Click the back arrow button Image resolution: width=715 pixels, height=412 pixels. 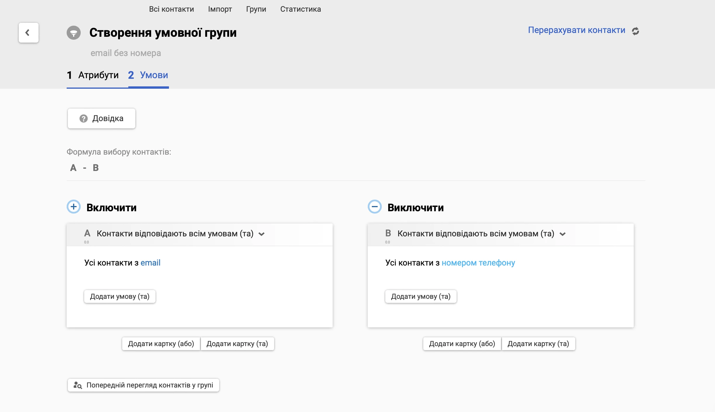point(28,33)
